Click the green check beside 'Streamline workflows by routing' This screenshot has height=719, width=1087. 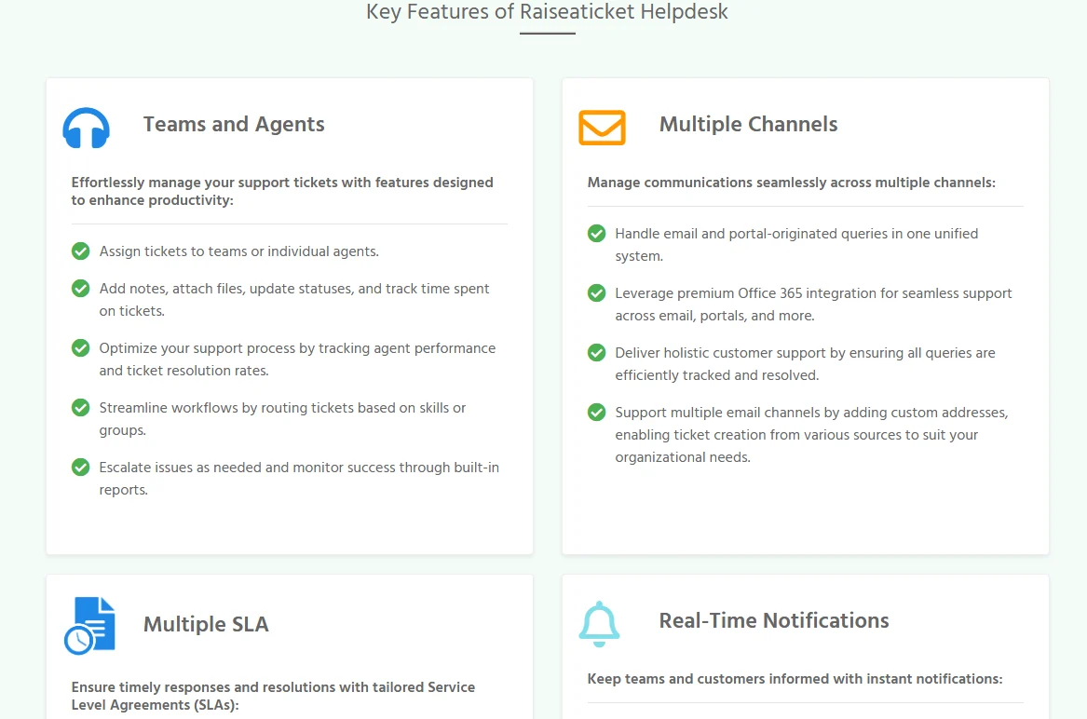pos(80,408)
